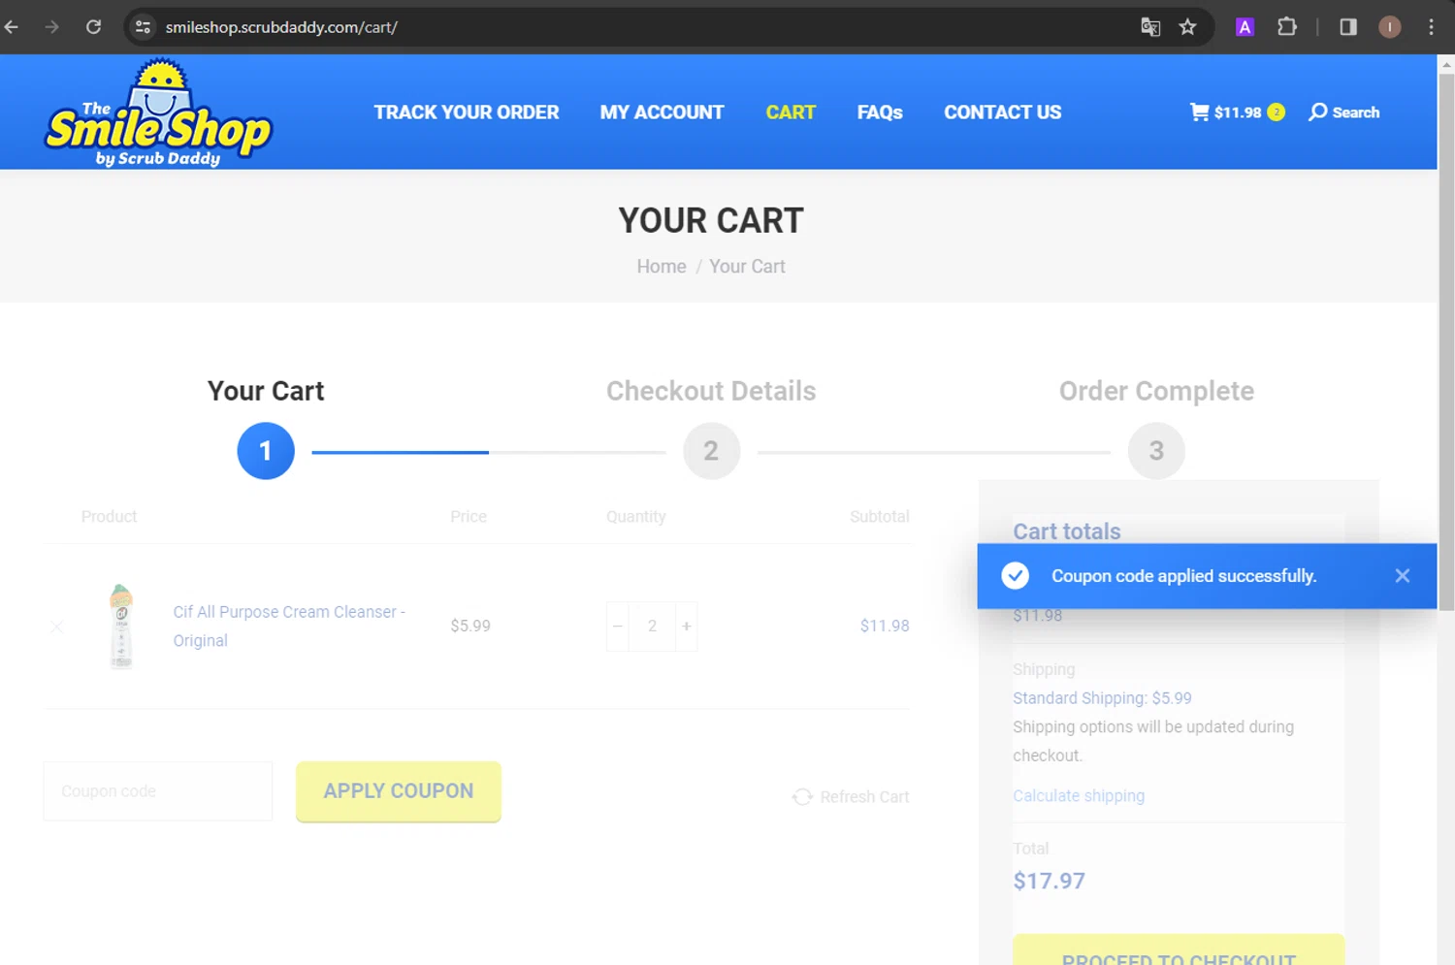This screenshot has width=1455, height=965.
Task: Click the $5.99 price cell
Action: (470, 627)
